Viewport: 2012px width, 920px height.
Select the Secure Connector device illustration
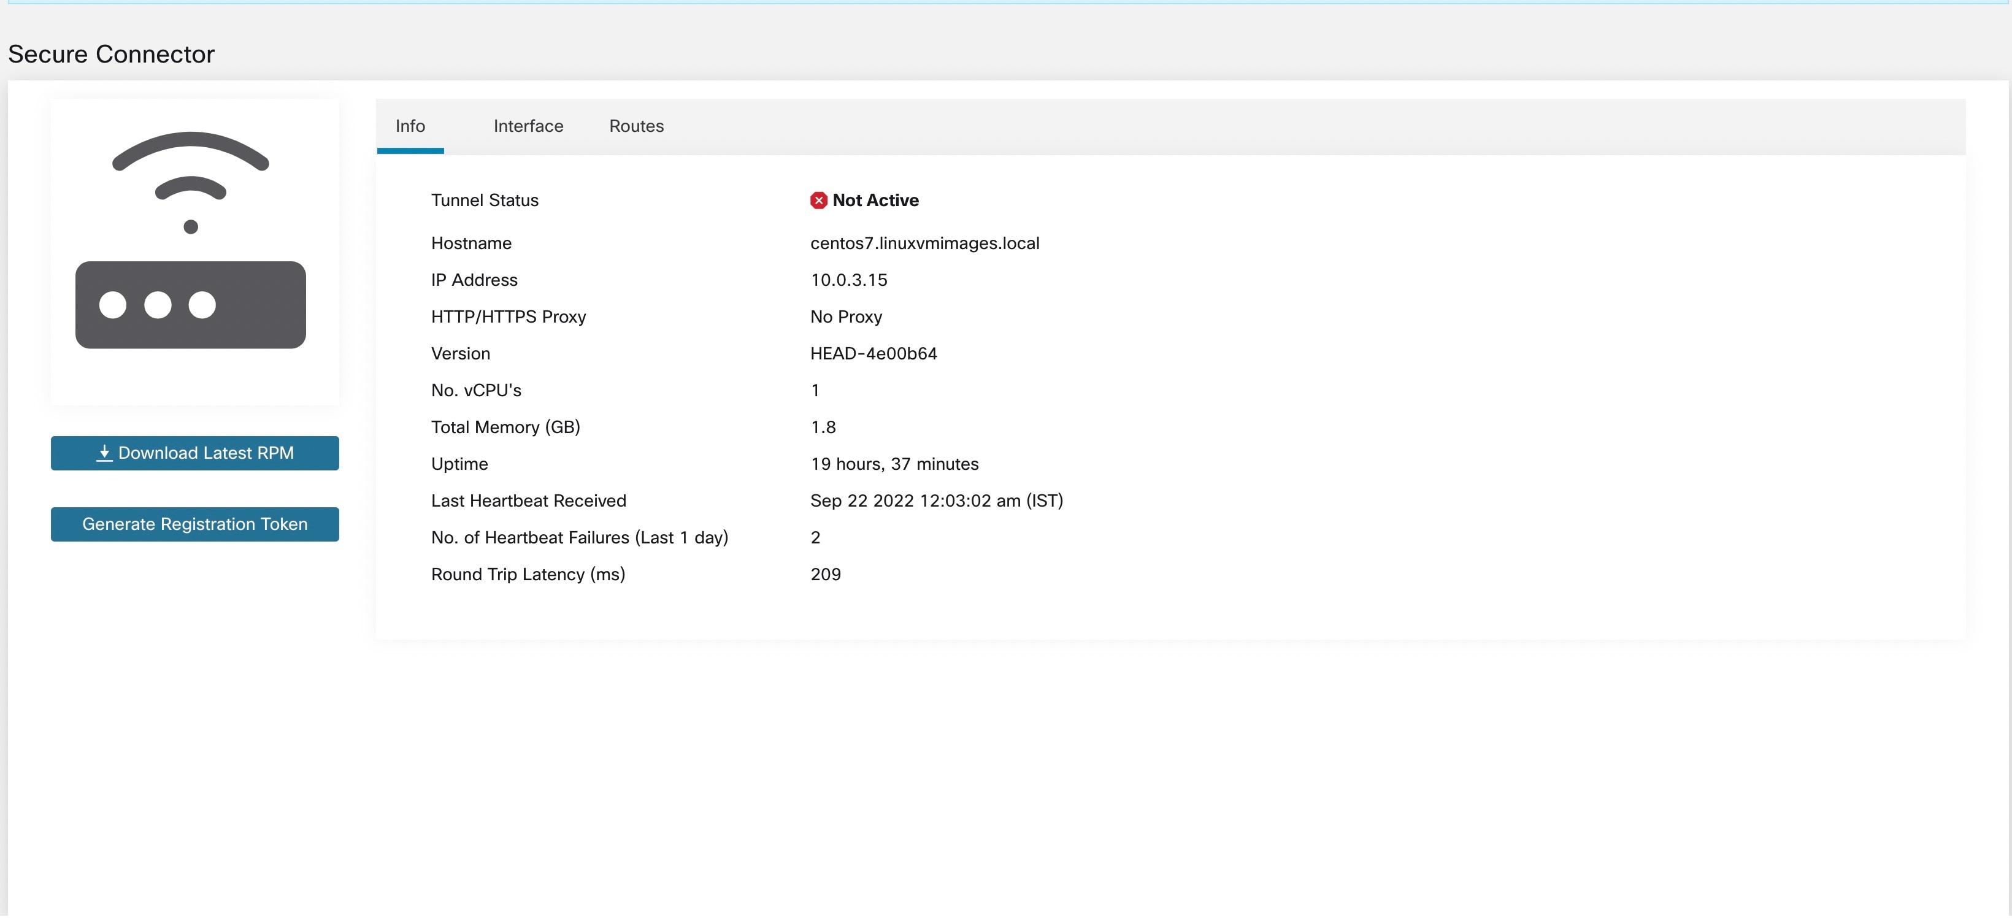[191, 250]
